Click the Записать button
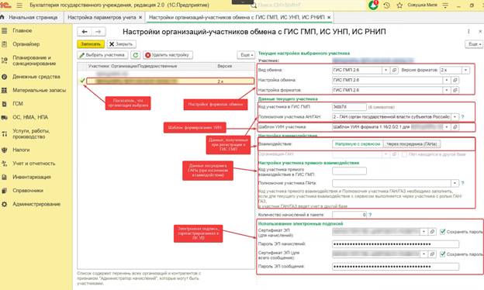This screenshot has height=290, width=484. click(91, 44)
